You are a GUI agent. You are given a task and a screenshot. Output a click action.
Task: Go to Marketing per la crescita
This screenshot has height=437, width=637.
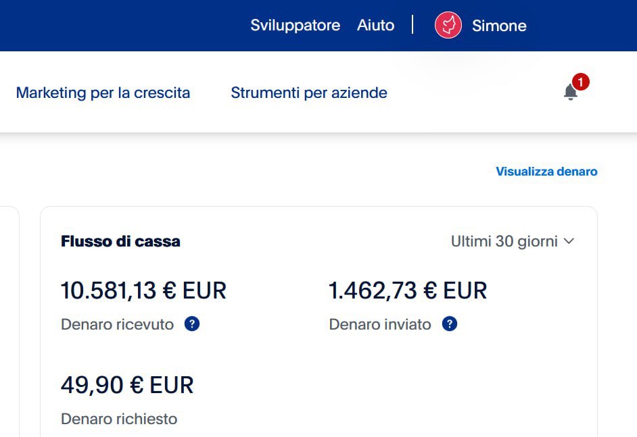point(103,93)
